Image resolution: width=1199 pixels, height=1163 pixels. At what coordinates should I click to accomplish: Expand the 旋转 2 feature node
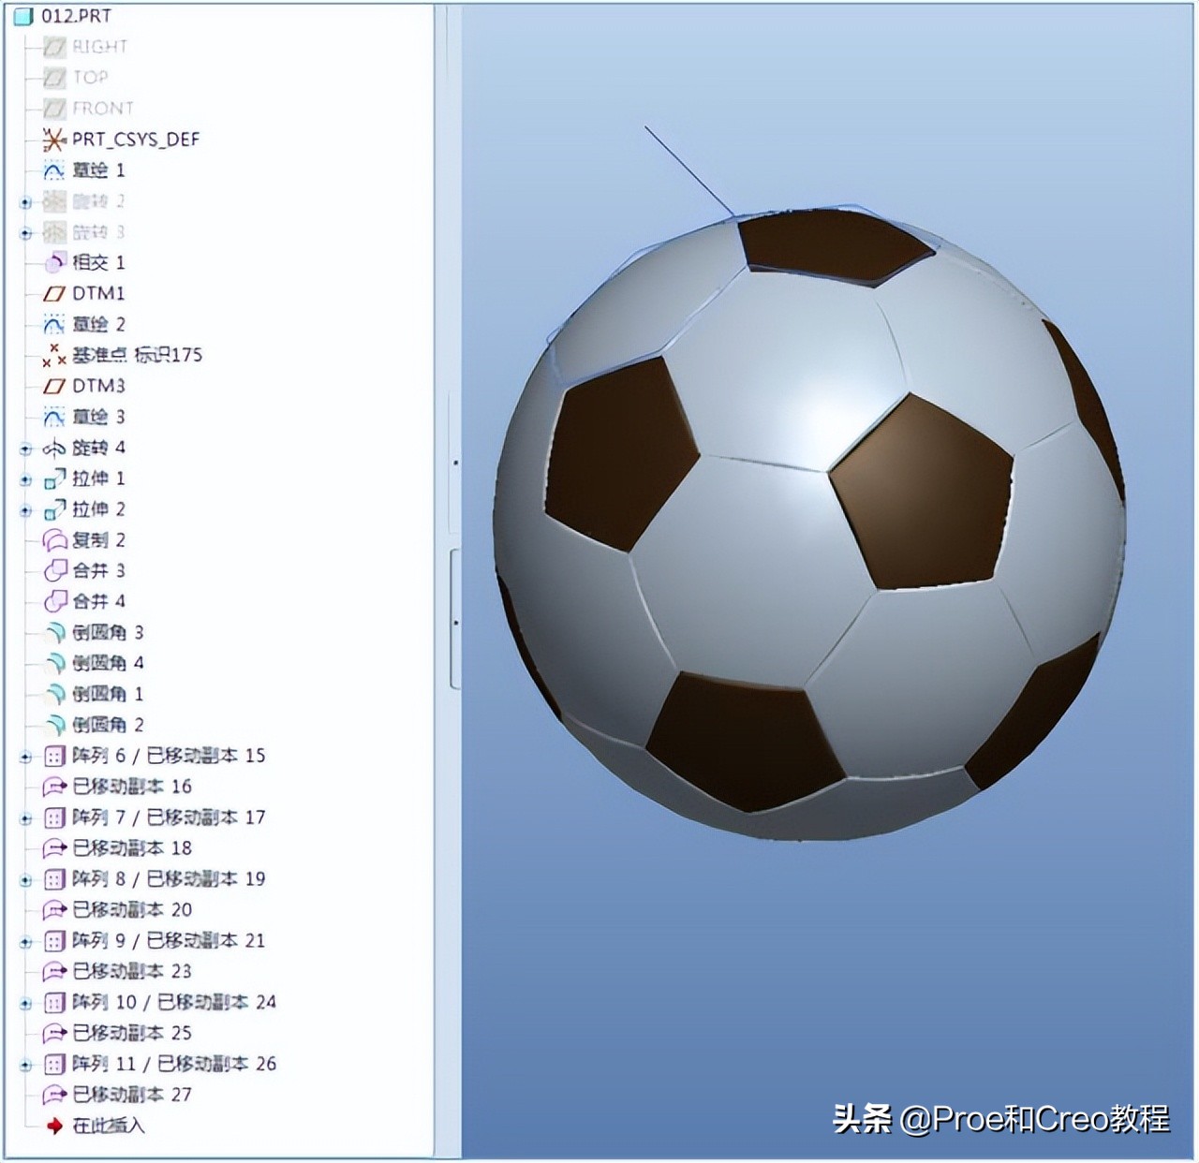pyautogui.click(x=24, y=200)
